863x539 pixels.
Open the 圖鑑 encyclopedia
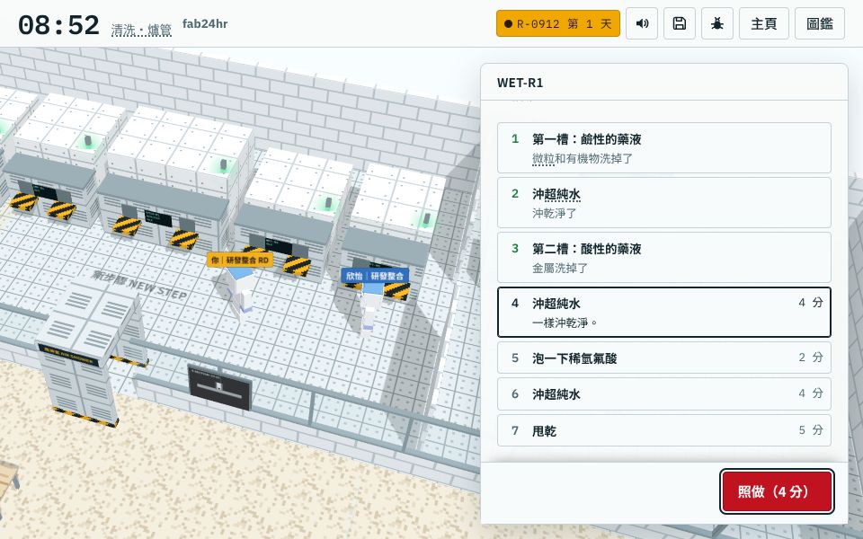[820, 23]
